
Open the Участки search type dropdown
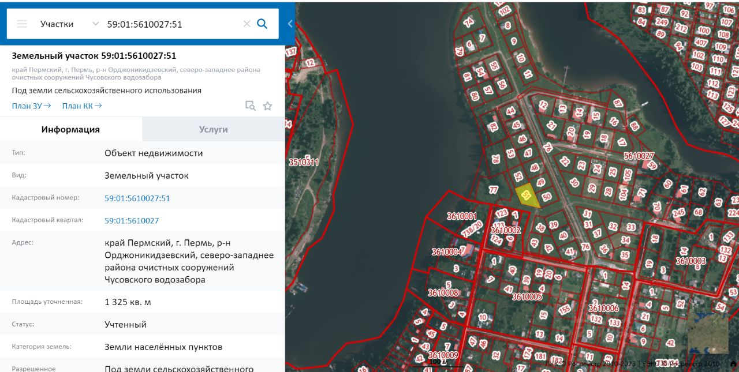click(x=68, y=24)
